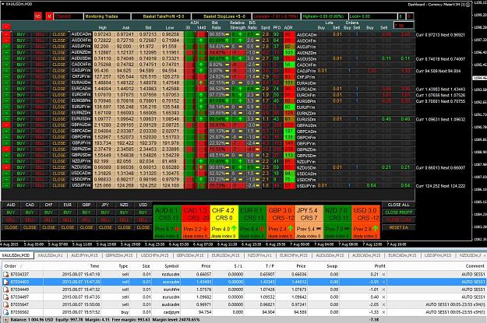Click the red minus button above pair list

[x=6, y=27]
